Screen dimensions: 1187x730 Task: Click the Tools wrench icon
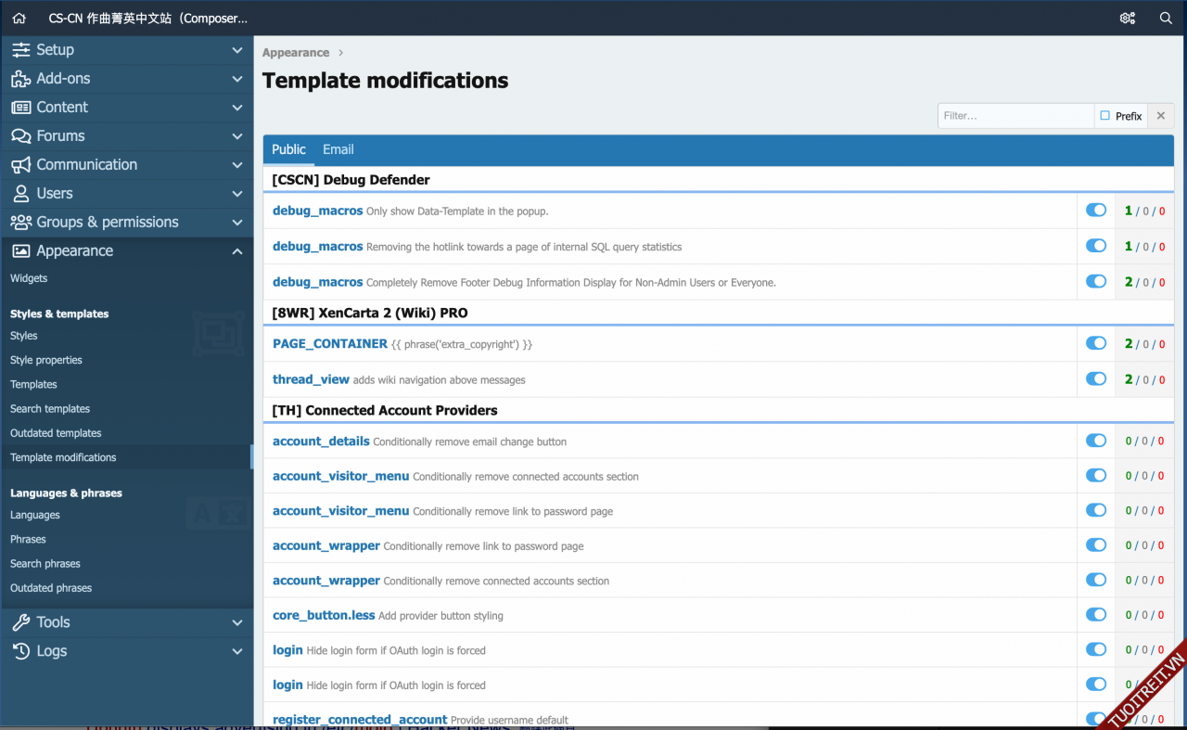[x=20, y=622]
